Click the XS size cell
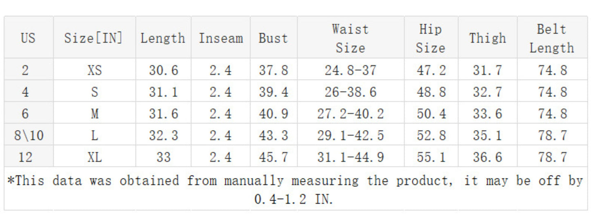Viewport: 591px width, 221px height. pyautogui.click(x=94, y=70)
